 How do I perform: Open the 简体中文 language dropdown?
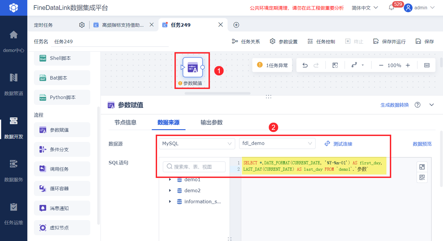click(365, 7)
